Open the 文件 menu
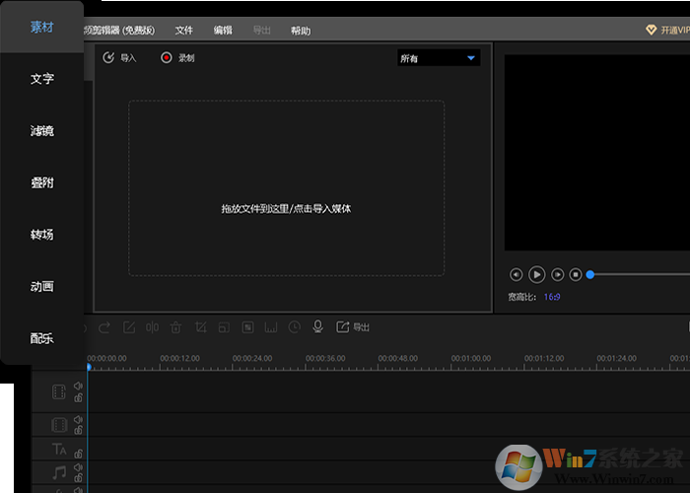Image resolution: width=690 pixels, height=493 pixels. pos(183,31)
